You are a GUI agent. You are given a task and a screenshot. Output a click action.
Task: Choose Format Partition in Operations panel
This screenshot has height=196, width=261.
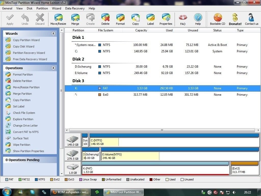23,75
